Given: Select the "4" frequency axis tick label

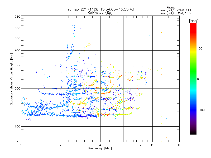Looking at the screenshot, I should pos(100,145).
